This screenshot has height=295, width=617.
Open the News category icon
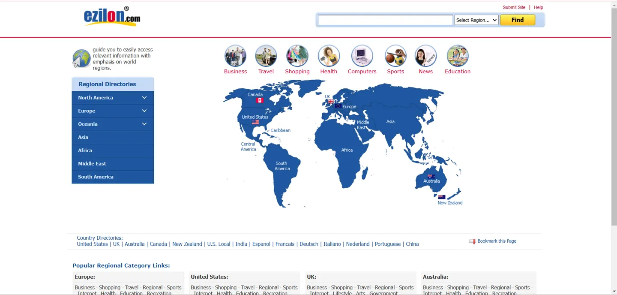pyautogui.click(x=425, y=56)
